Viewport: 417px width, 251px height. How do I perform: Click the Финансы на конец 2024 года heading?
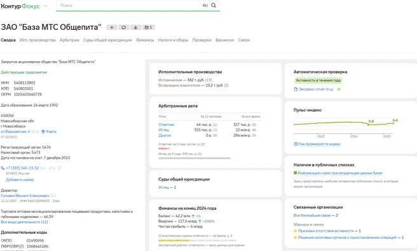[188, 208]
